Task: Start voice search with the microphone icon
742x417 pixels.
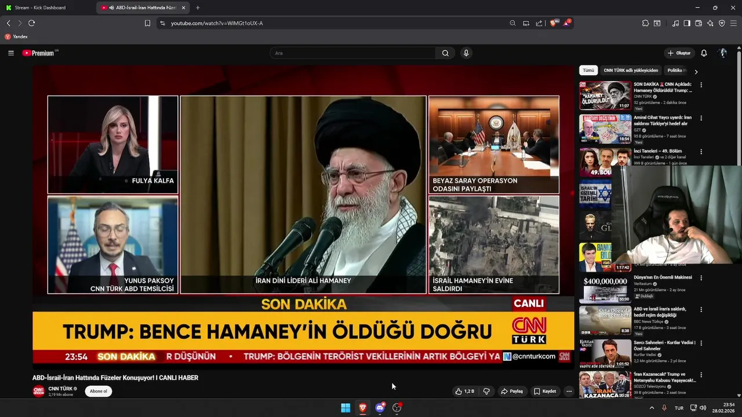Action: [465, 53]
